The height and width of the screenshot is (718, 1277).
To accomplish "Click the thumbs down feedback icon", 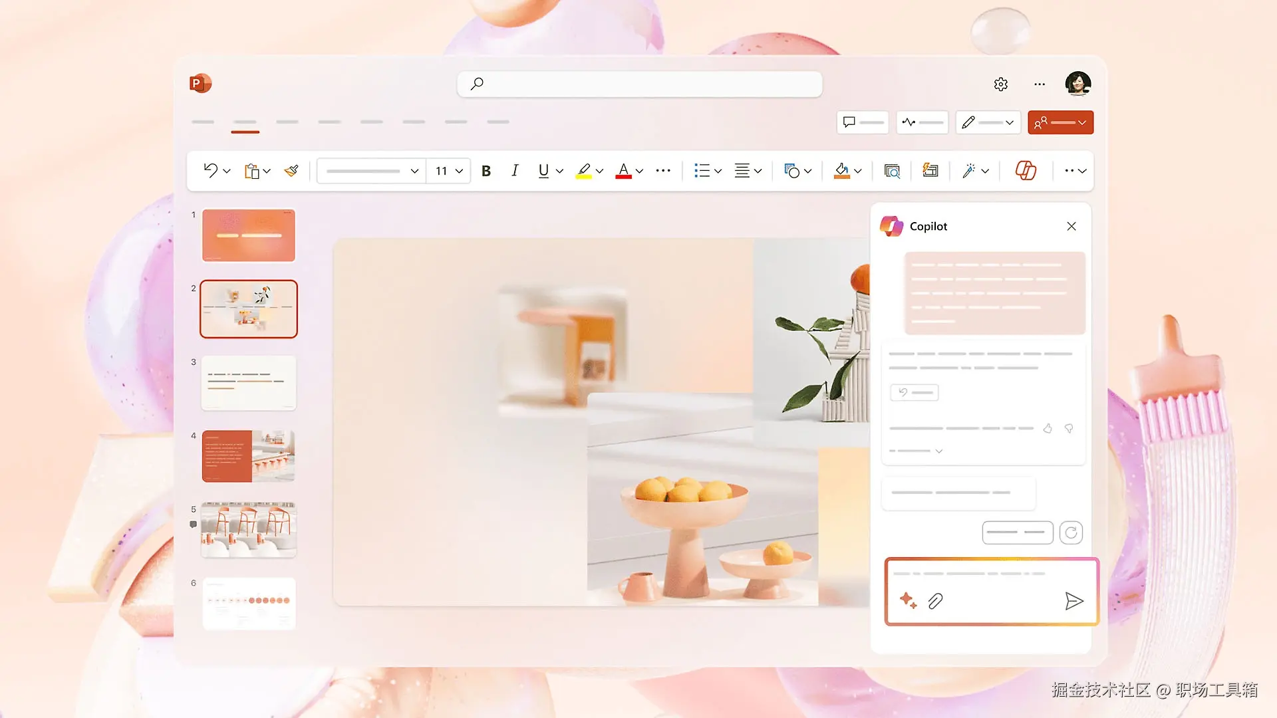I will pyautogui.click(x=1069, y=429).
